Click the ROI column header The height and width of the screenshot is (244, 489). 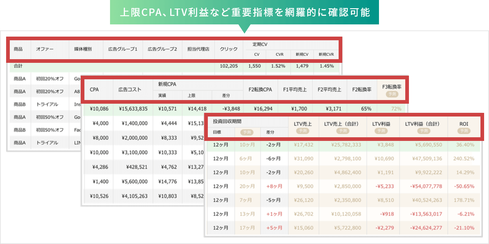tap(464, 124)
